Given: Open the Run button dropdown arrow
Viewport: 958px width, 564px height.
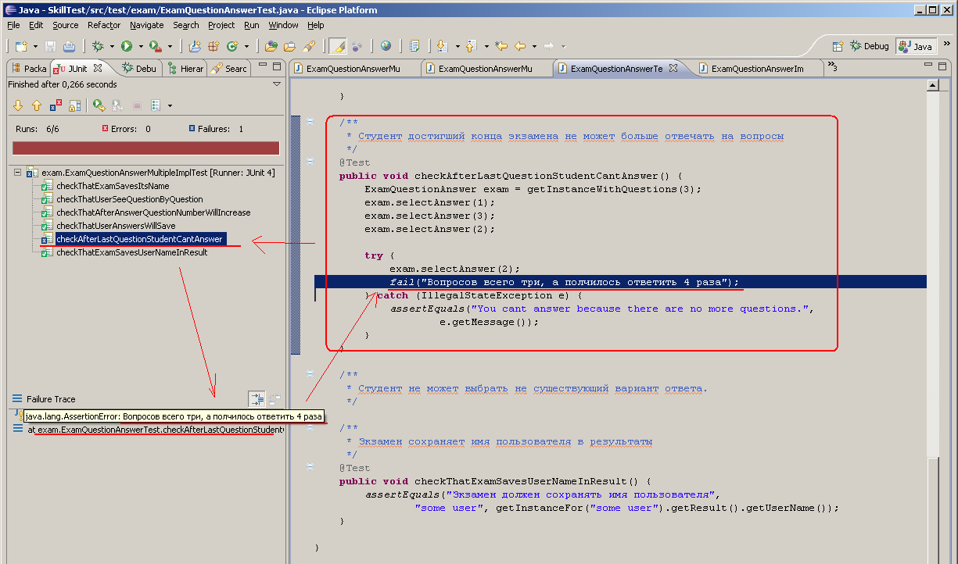Looking at the screenshot, I should [x=141, y=46].
